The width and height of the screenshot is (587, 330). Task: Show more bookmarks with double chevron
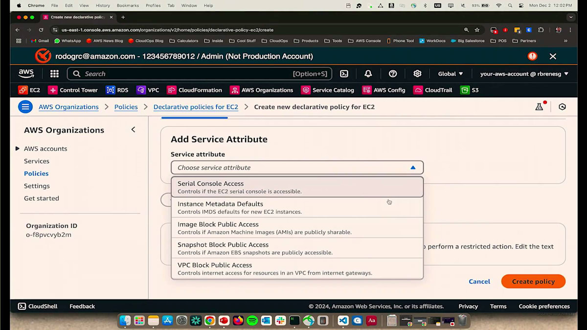566,41
